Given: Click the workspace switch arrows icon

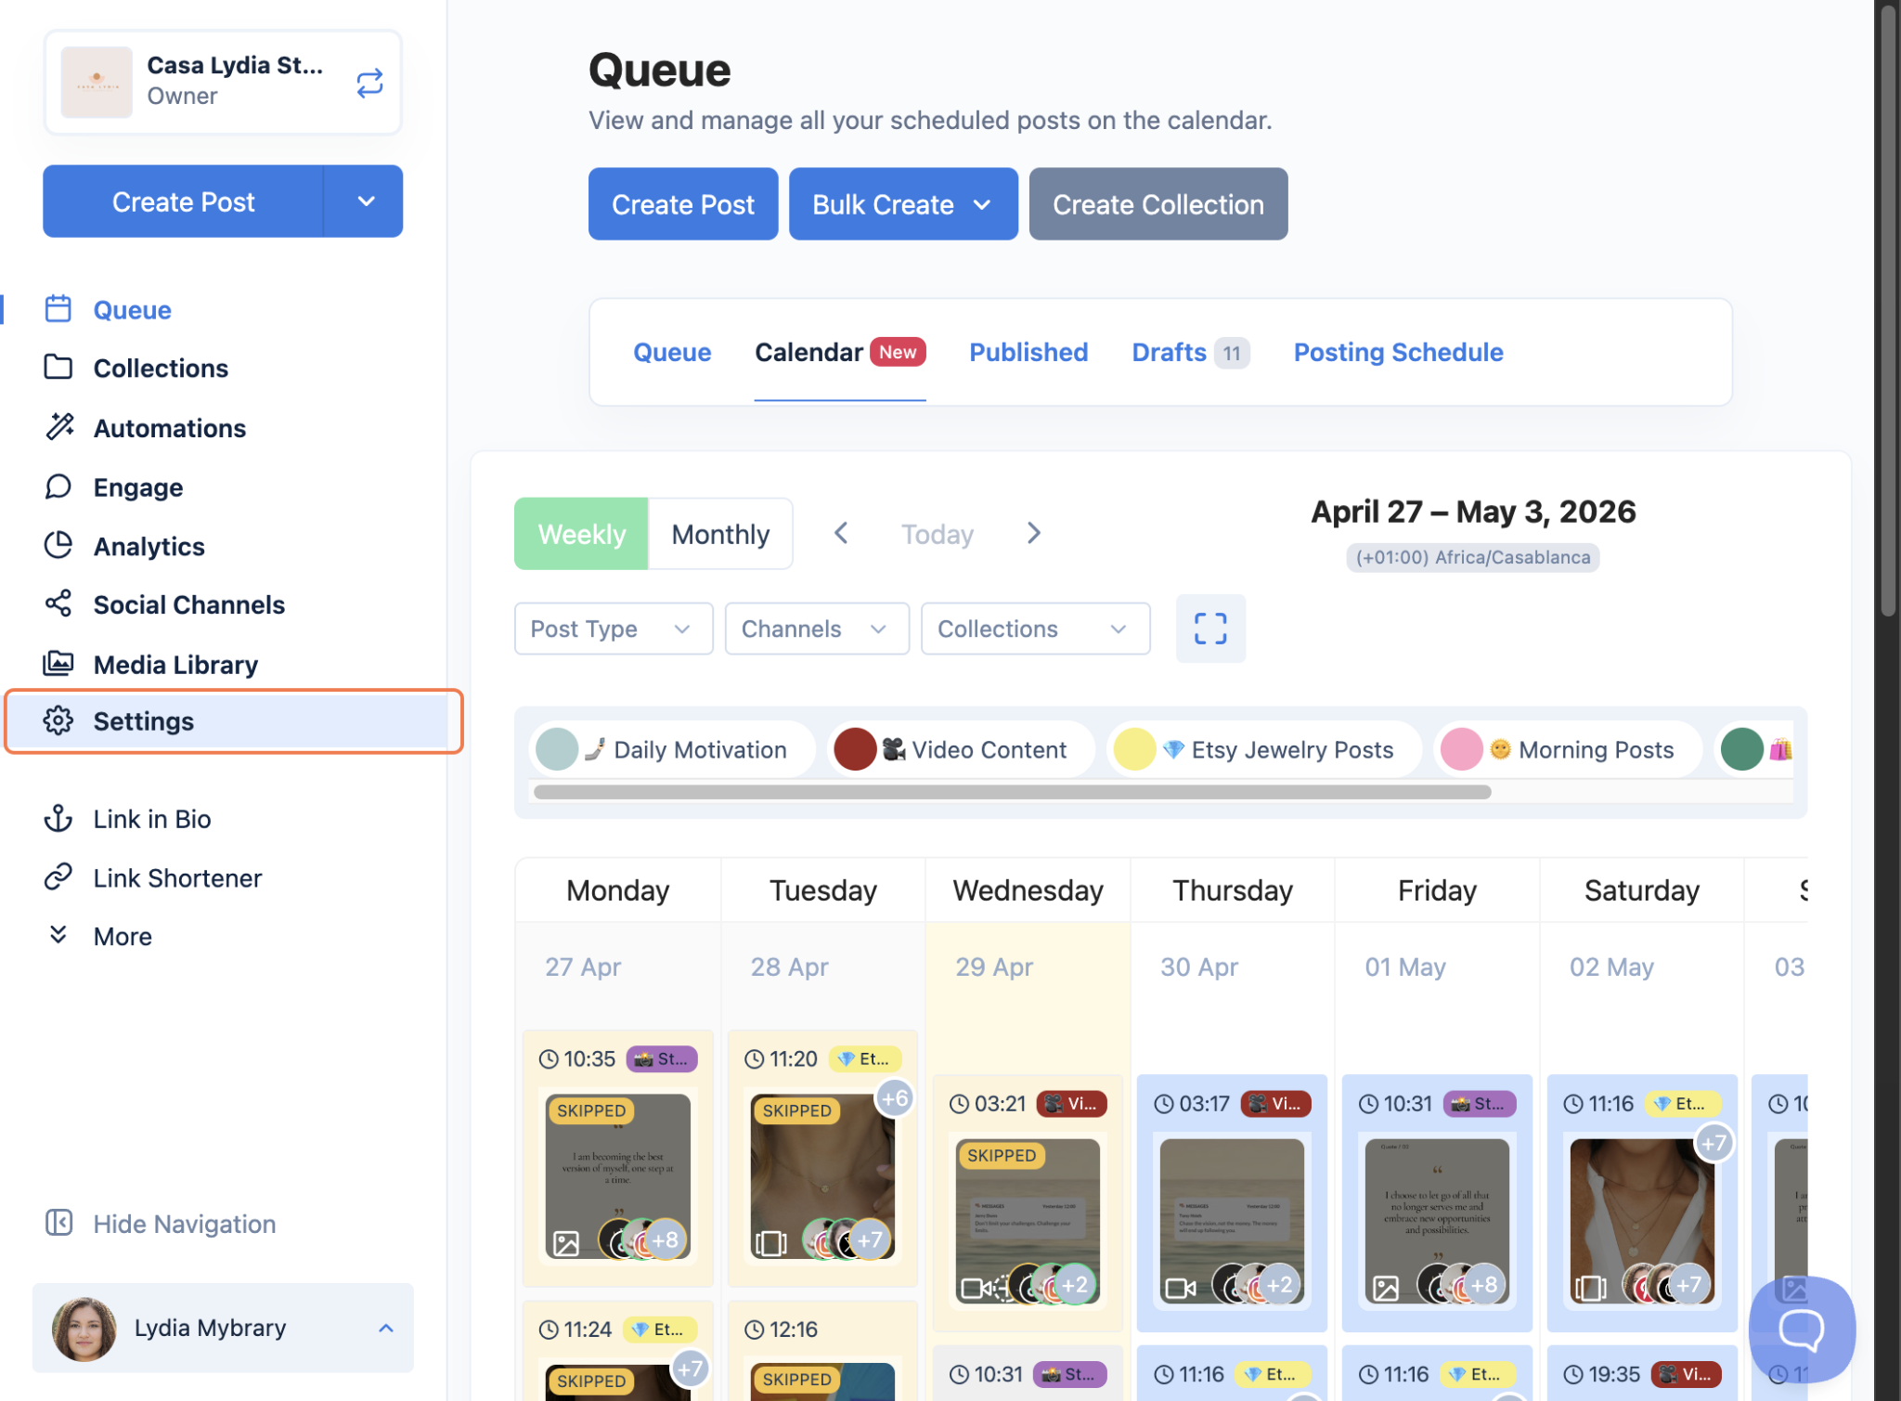Looking at the screenshot, I should [369, 84].
